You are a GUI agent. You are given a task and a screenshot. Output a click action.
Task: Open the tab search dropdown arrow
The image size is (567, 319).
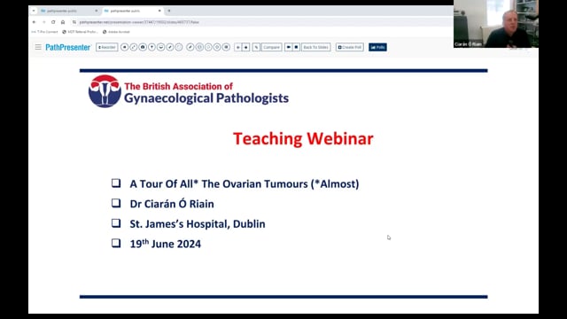point(34,11)
